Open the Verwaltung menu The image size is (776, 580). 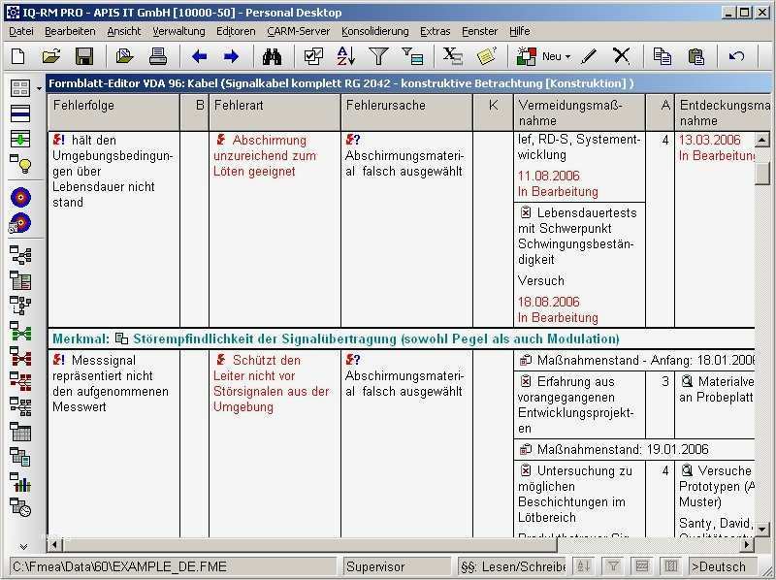coord(178,31)
